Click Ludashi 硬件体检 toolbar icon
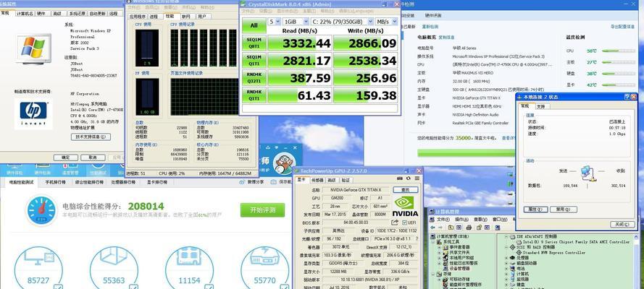The height and width of the screenshot is (289, 644). tap(14, 169)
